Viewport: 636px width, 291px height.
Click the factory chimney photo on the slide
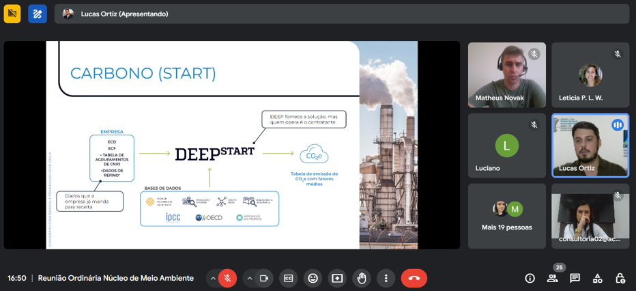388,145
